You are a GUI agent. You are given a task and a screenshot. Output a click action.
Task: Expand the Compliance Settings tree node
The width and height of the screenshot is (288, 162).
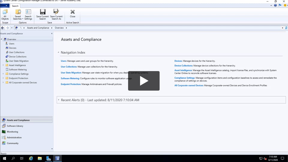point(3,74)
